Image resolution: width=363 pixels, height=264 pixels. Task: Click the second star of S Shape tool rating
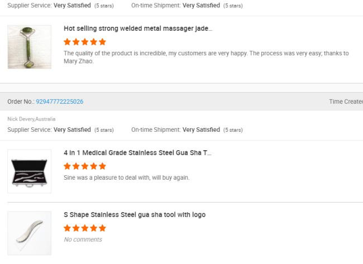point(76,228)
